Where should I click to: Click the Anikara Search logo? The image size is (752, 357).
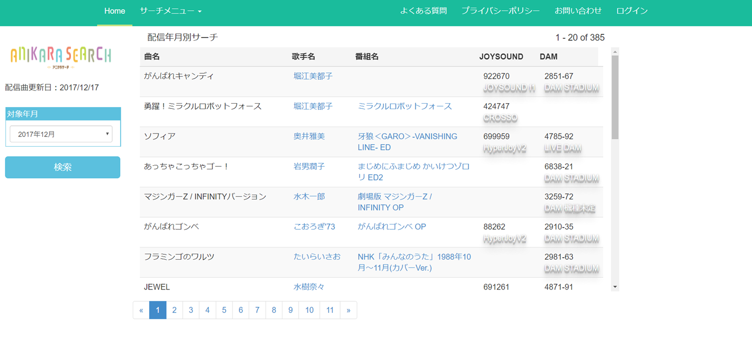61,56
